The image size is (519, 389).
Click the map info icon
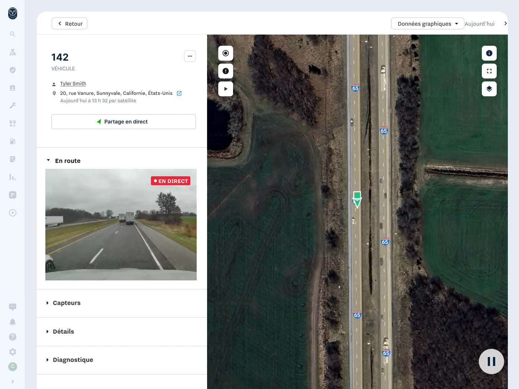pyautogui.click(x=489, y=53)
